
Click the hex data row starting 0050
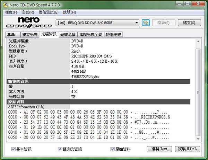[x=89, y=137]
